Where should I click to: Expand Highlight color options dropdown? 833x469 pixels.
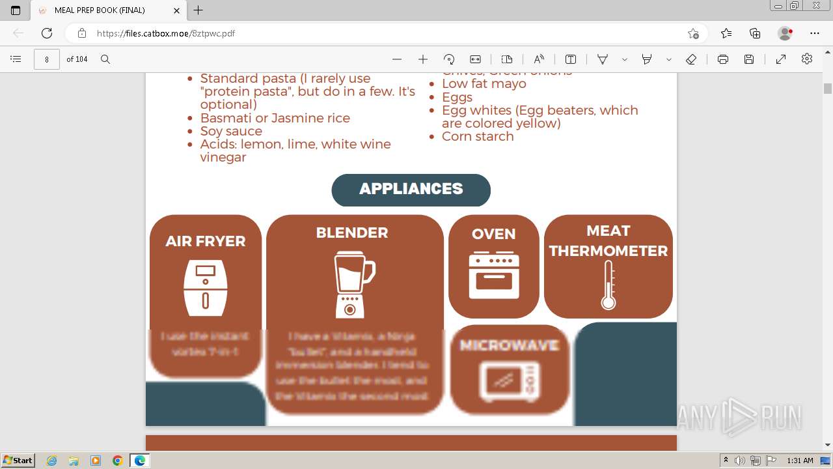click(x=669, y=59)
